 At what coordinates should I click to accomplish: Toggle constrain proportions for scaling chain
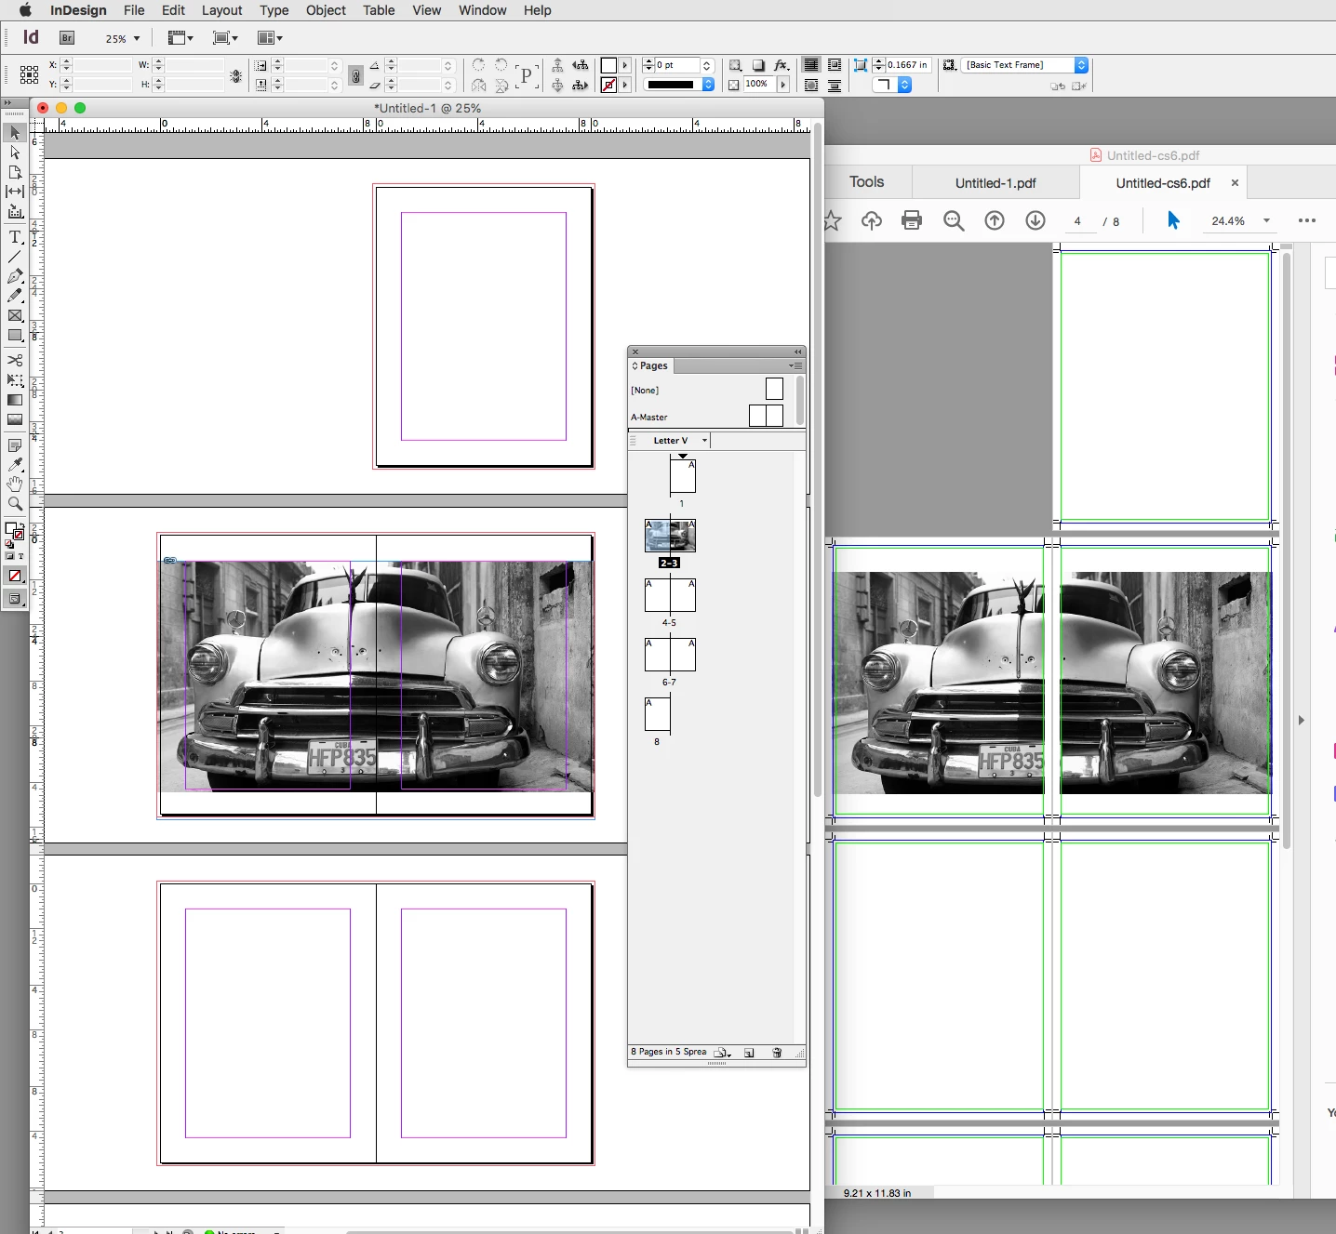[355, 75]
